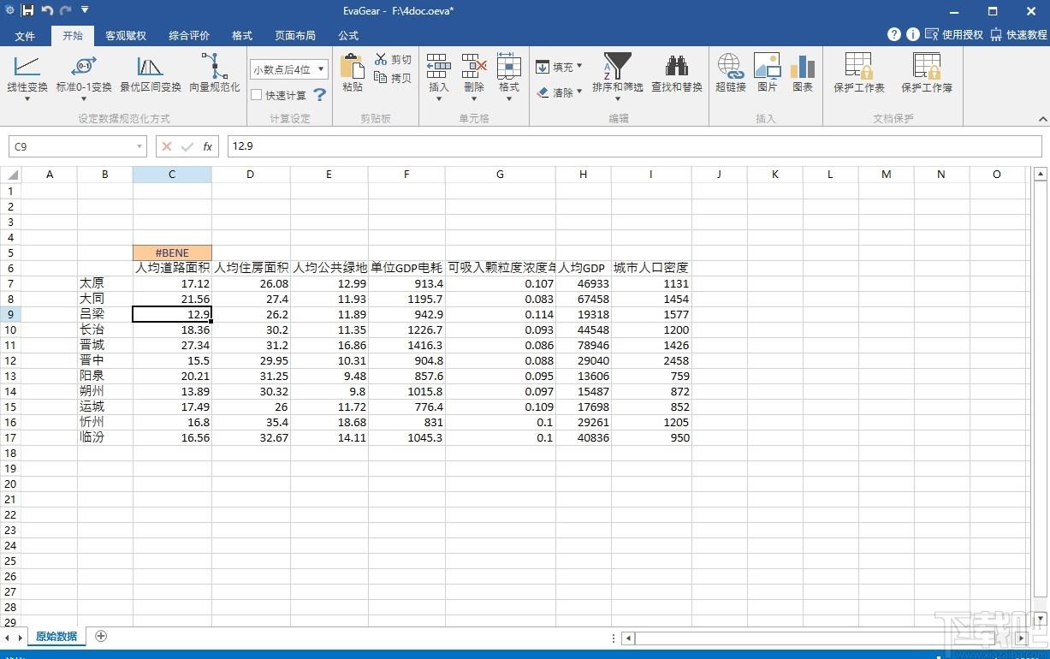Select the 原始数据 sheet tab
1050x659 pixels.
(56, 636)
